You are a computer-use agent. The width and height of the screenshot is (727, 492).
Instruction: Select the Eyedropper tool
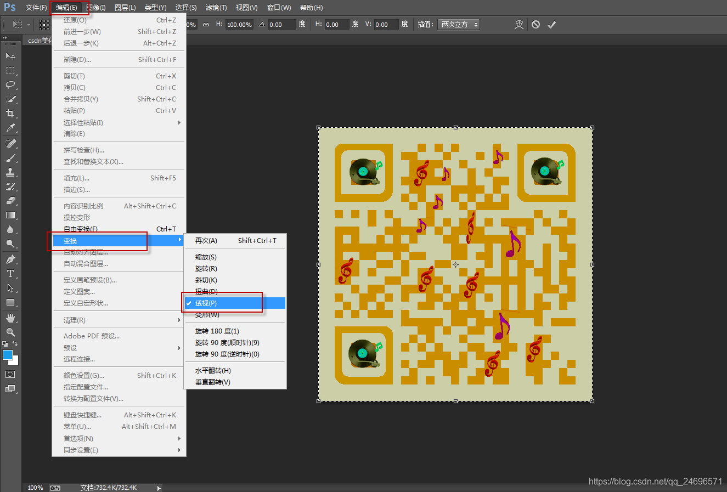[x=10, y=127]
